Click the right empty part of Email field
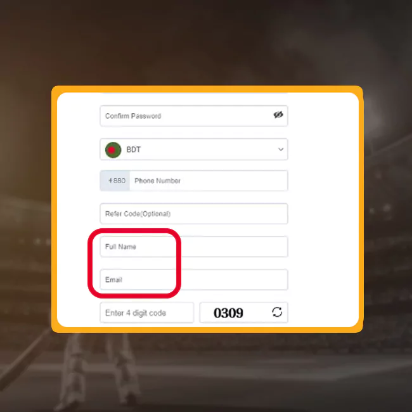Screen dimensions: 412x412 (x=234, y=280)
